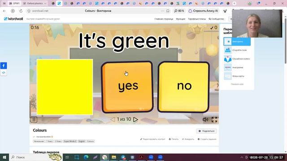Bookmark this page with the bookmark icon
The height and width of the screenshot is (161, 287).
(168, 11)
